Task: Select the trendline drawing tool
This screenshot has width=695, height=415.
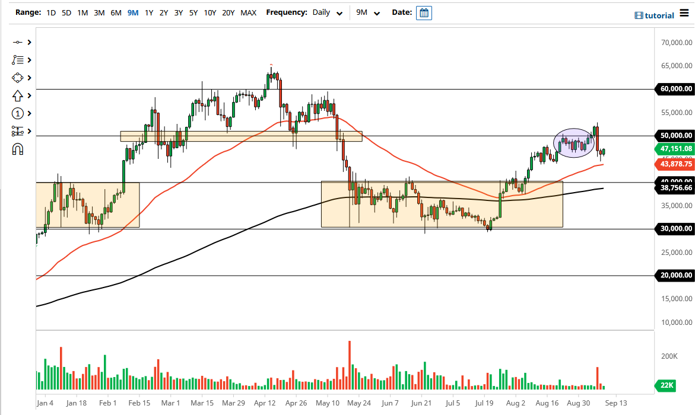Action: [x=17, y=41]
